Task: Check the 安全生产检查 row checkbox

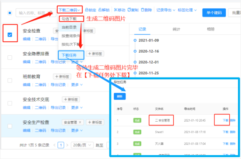Action: (10, 126)
